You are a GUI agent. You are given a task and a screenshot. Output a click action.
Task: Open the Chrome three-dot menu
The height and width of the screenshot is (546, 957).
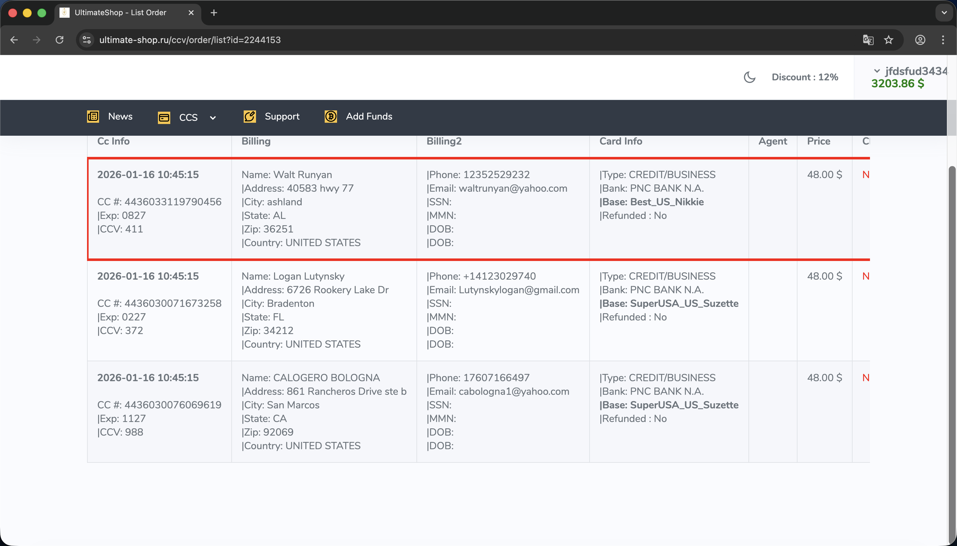tap(943, 40)
